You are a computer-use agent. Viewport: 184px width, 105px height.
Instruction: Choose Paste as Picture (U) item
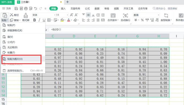23,59
